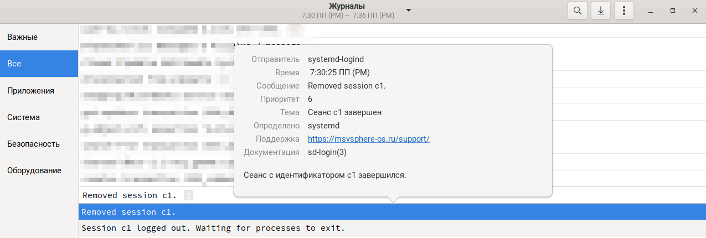The width and height of the screenshot is (706, 238).
Task: Open the log search tool
Action: [578, 11]
